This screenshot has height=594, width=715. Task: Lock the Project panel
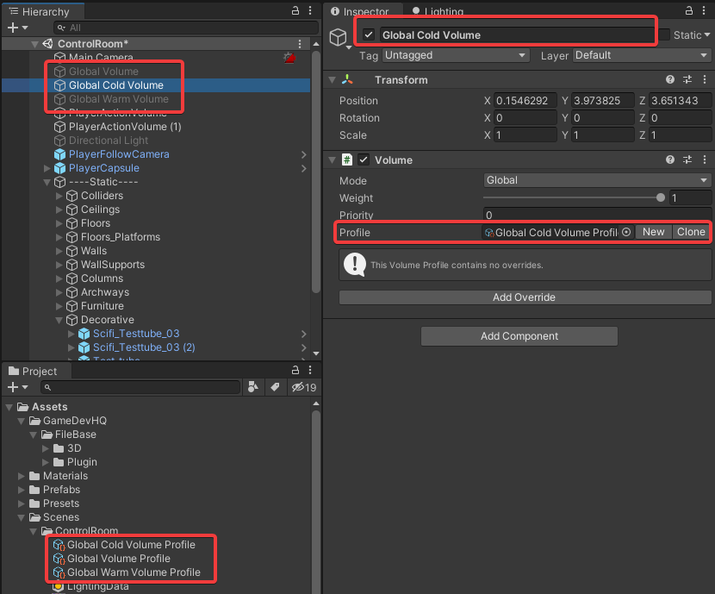295,370
